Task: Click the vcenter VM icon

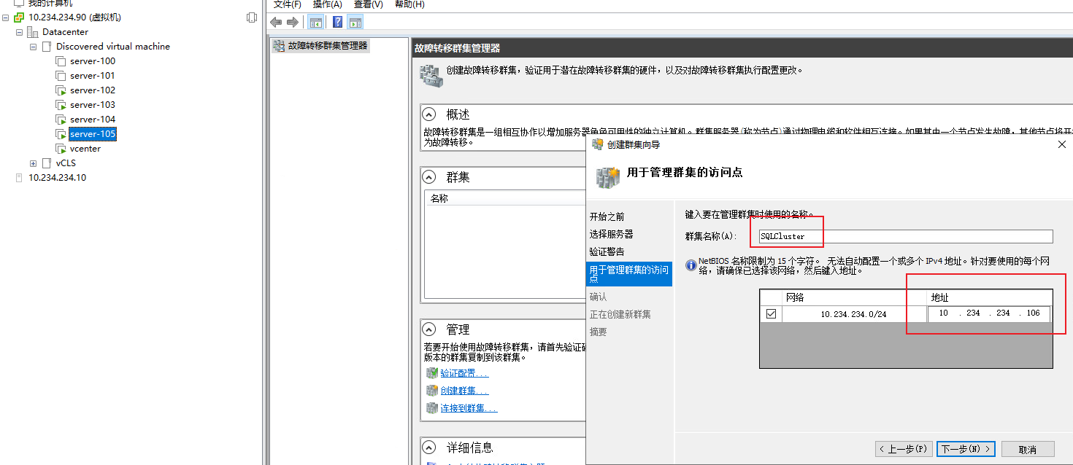Action: [x=61, y=149]
